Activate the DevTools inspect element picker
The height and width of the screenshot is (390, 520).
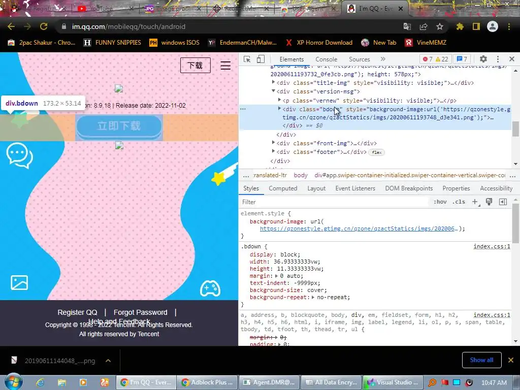click(247, 59)
